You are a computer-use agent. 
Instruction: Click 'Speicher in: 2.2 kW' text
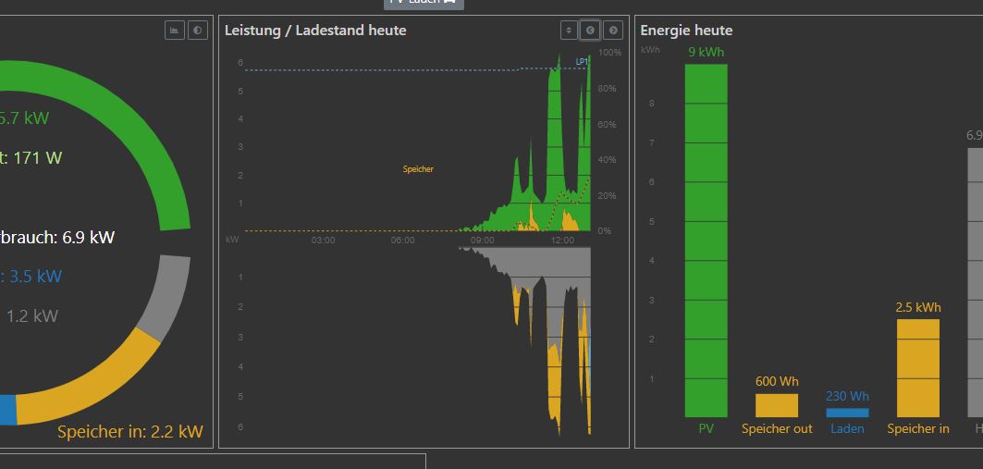click(x=129, y=431)
